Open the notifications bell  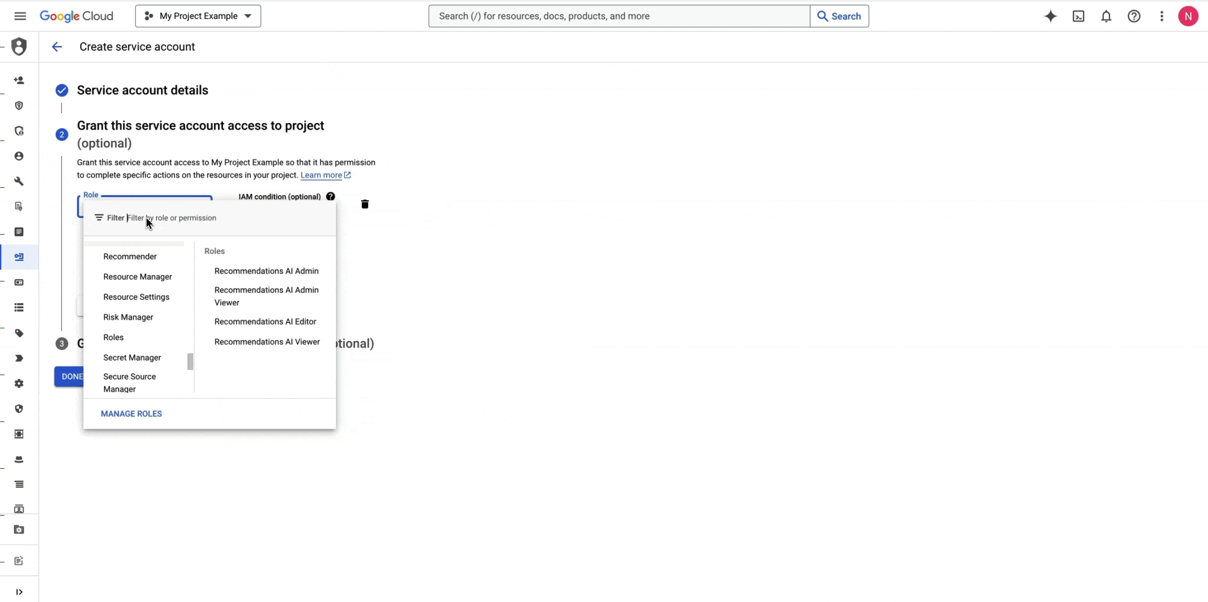1106,16
